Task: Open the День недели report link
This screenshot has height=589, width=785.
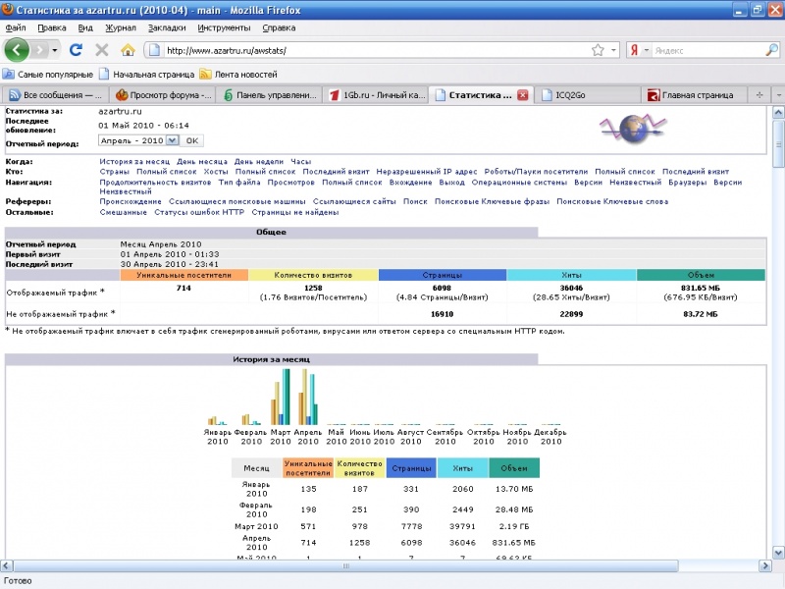Action: click(258, 160)
